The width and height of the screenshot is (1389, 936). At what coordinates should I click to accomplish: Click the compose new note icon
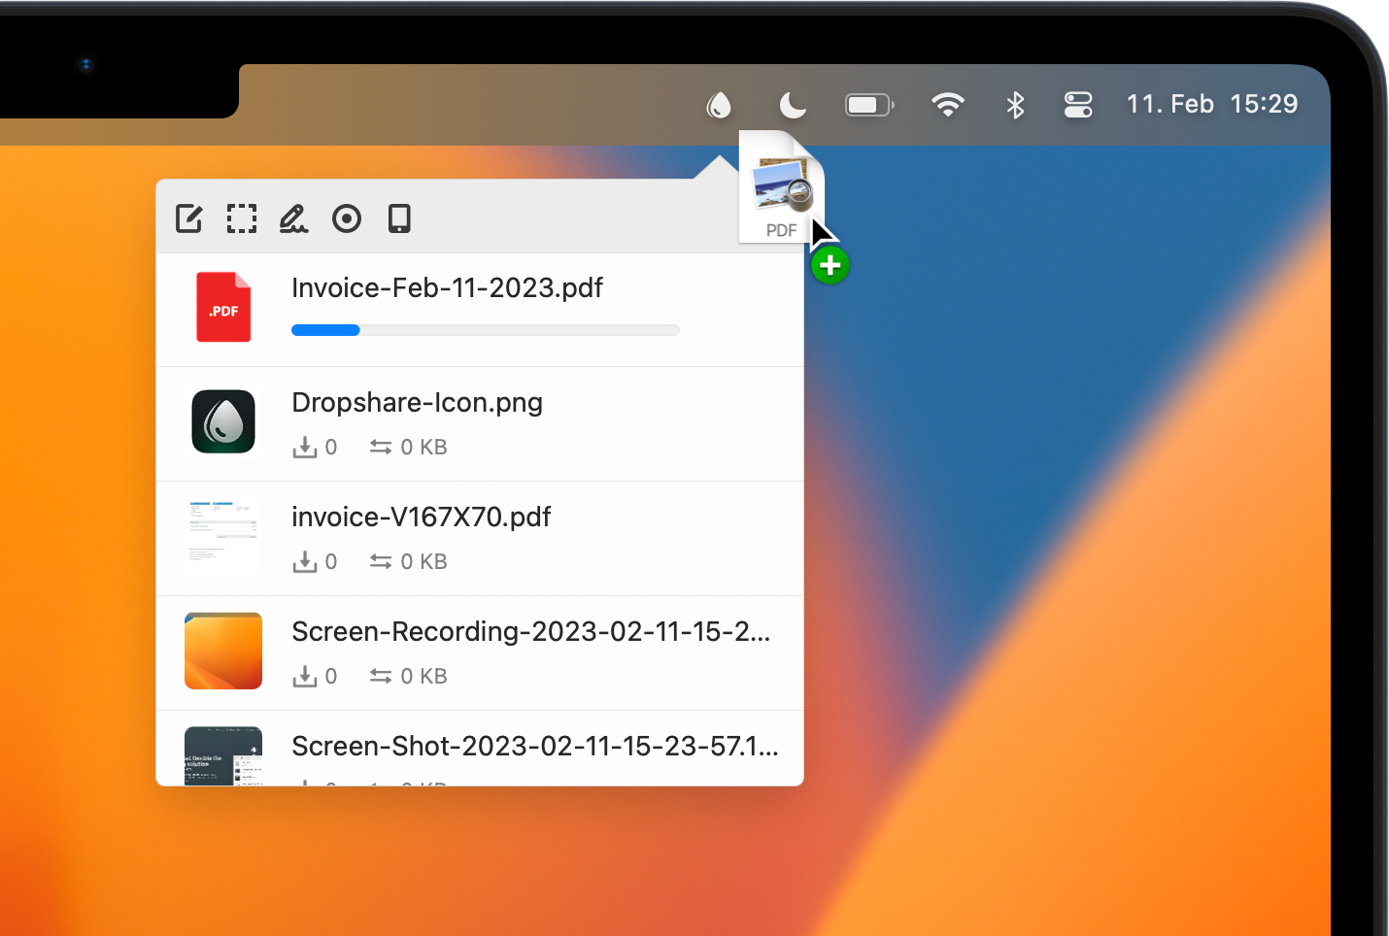pos(189,218)
